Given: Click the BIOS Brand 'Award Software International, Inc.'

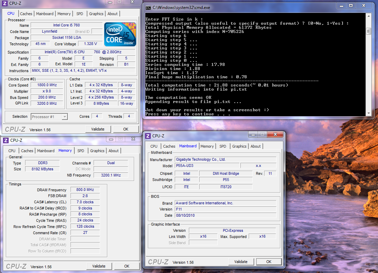Looking at the screenshot, I should 225,203.
